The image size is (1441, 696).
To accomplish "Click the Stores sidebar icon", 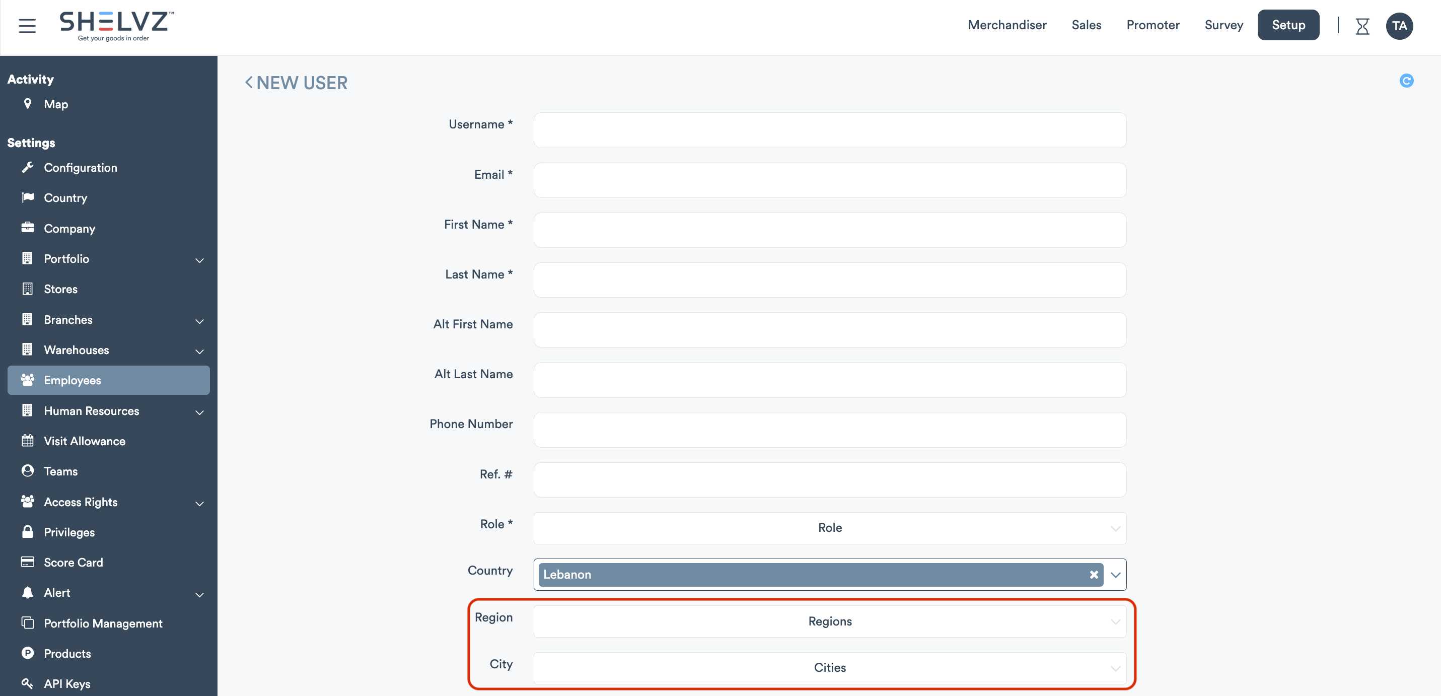I will tap(28, 290).
